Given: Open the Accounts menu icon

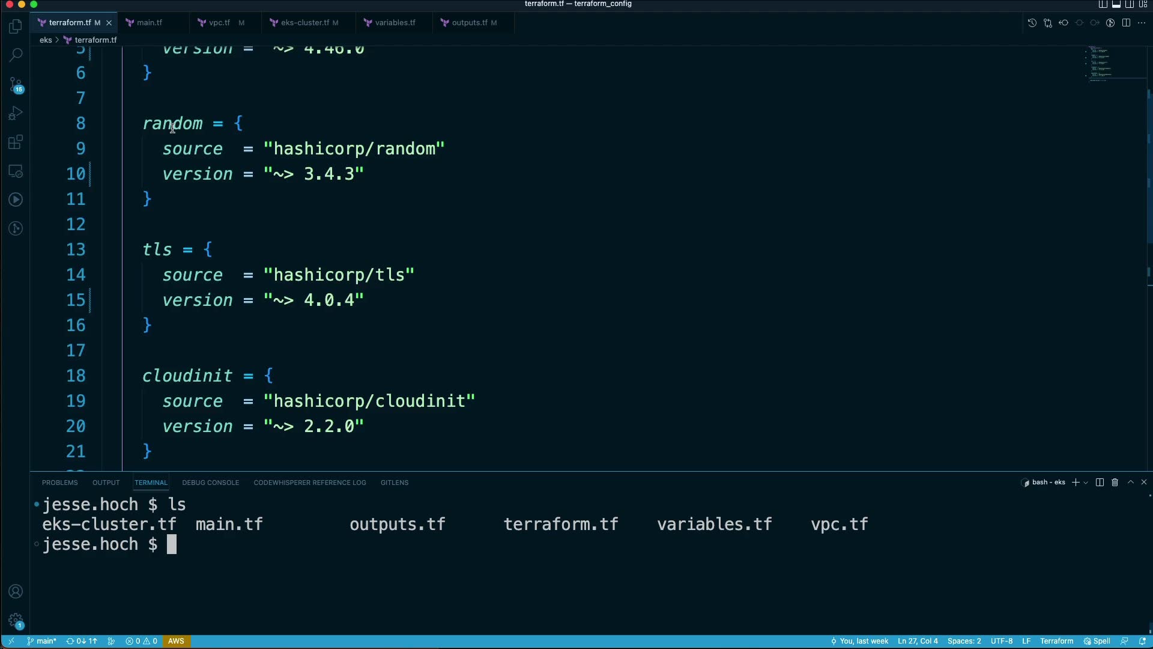Looking at the screenshot, I should [16, 591].
